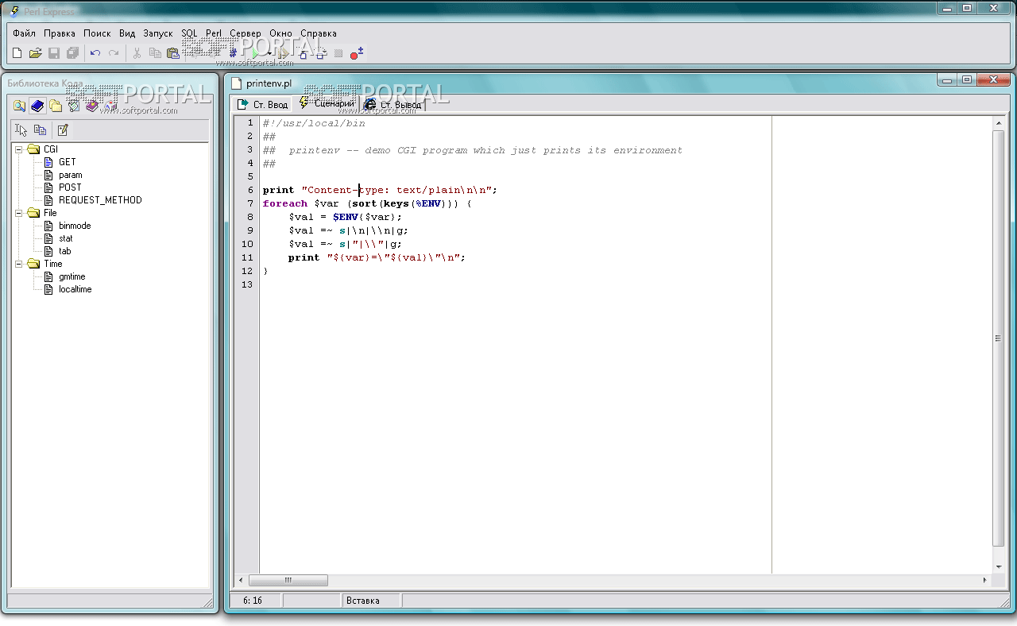The image size is (1017, 626).
Task: Collapse the Time tree folder
Action: pos(18,264)
